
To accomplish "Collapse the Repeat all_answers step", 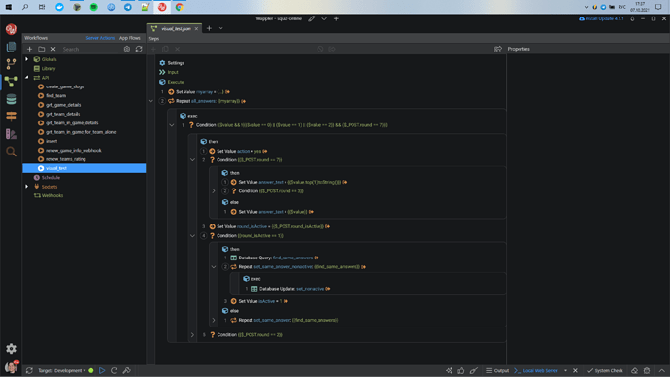I will tap(151, 101).
